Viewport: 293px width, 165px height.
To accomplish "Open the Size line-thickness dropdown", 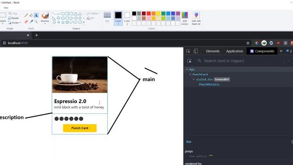I will 107,18.
